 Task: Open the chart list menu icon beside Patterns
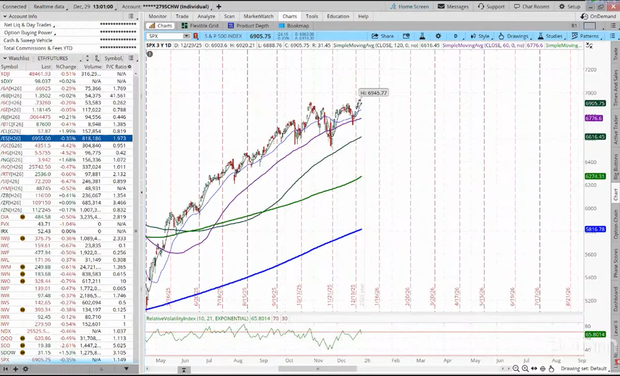point(613,36)
